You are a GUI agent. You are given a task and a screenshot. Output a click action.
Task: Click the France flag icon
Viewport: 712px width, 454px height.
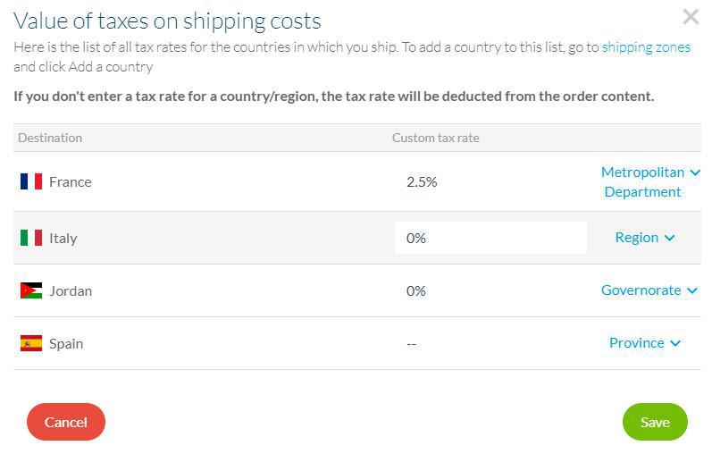click(31, 181)
